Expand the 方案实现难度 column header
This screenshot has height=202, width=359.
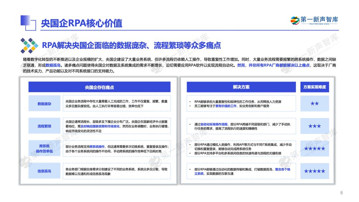(314, 87)
